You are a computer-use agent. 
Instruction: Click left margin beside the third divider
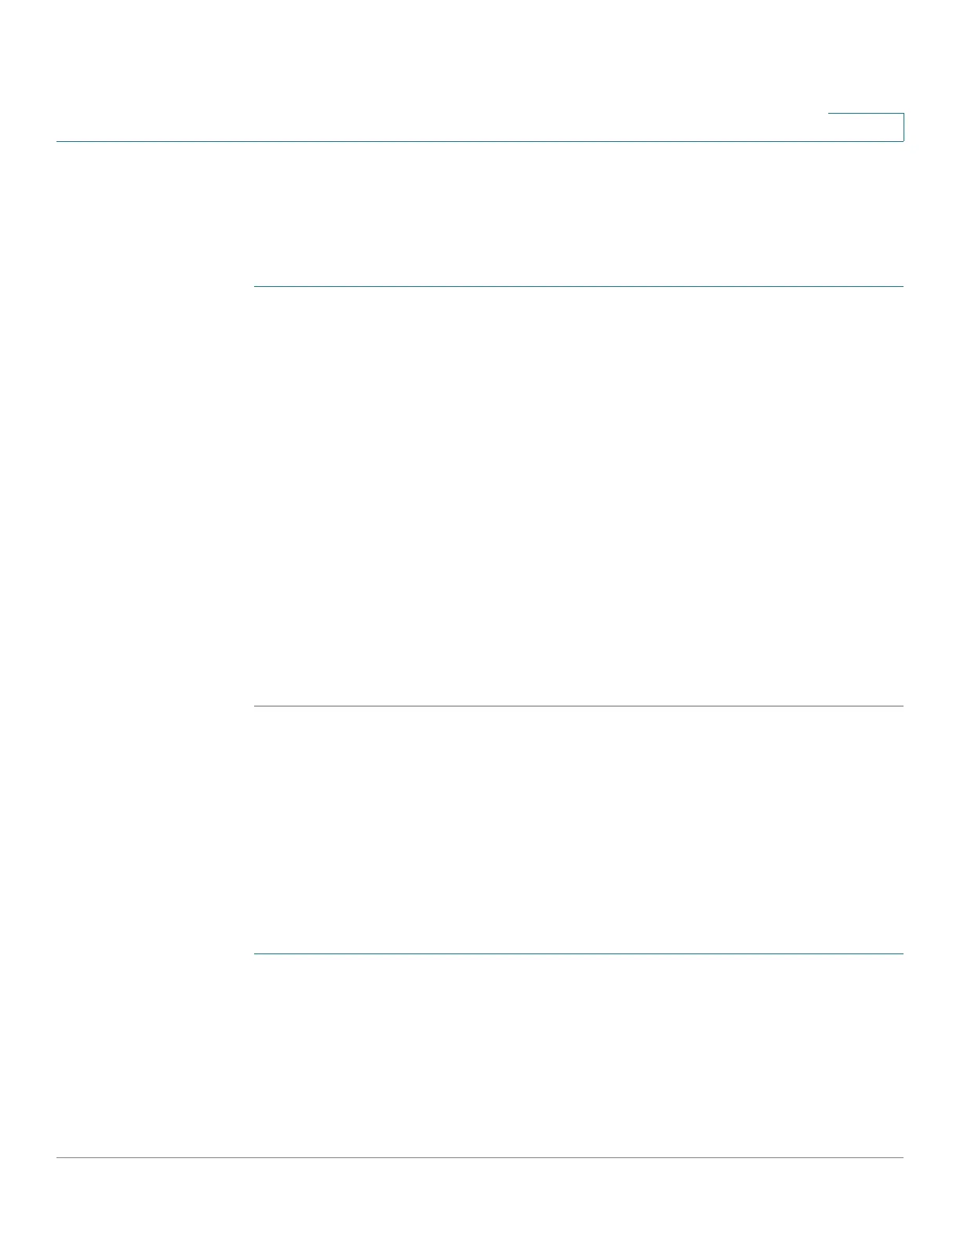click(x=155, y=954)
